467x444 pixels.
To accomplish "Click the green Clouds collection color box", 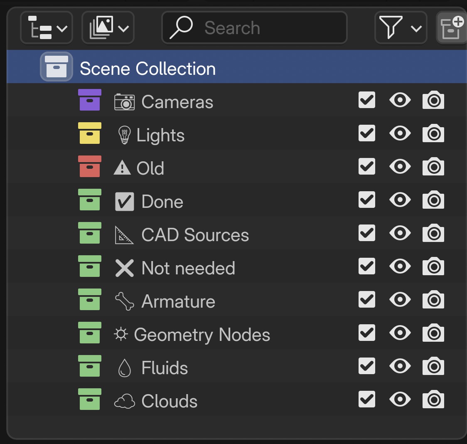I will (89, 400).
